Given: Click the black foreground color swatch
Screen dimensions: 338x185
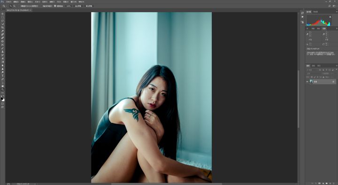Looking at the screenshot, I should pyautogui.click(x=2, y=99).
